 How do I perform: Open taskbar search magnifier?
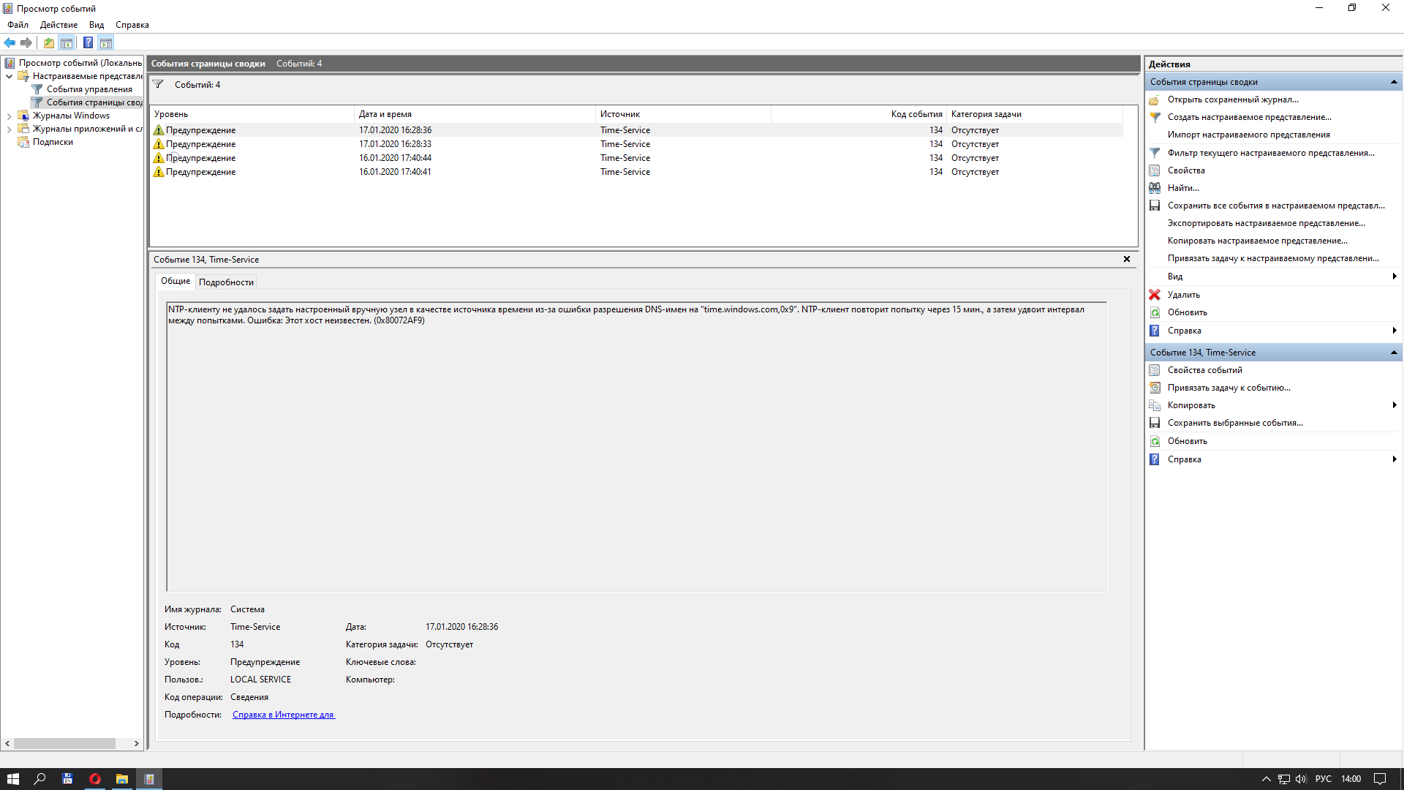[x=40, y=779]
